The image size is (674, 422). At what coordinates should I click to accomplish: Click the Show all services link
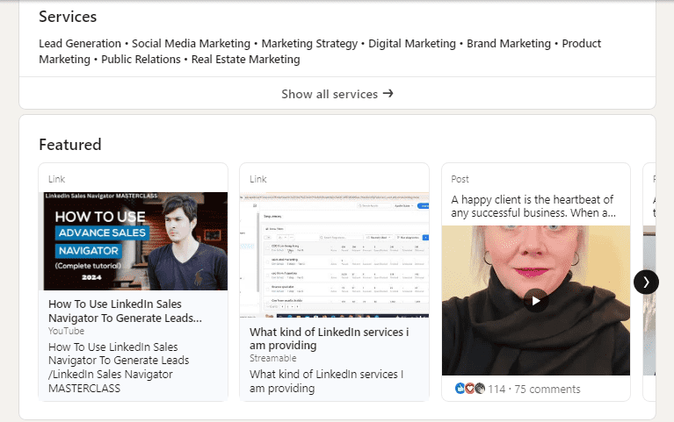(x=337, y=94)
